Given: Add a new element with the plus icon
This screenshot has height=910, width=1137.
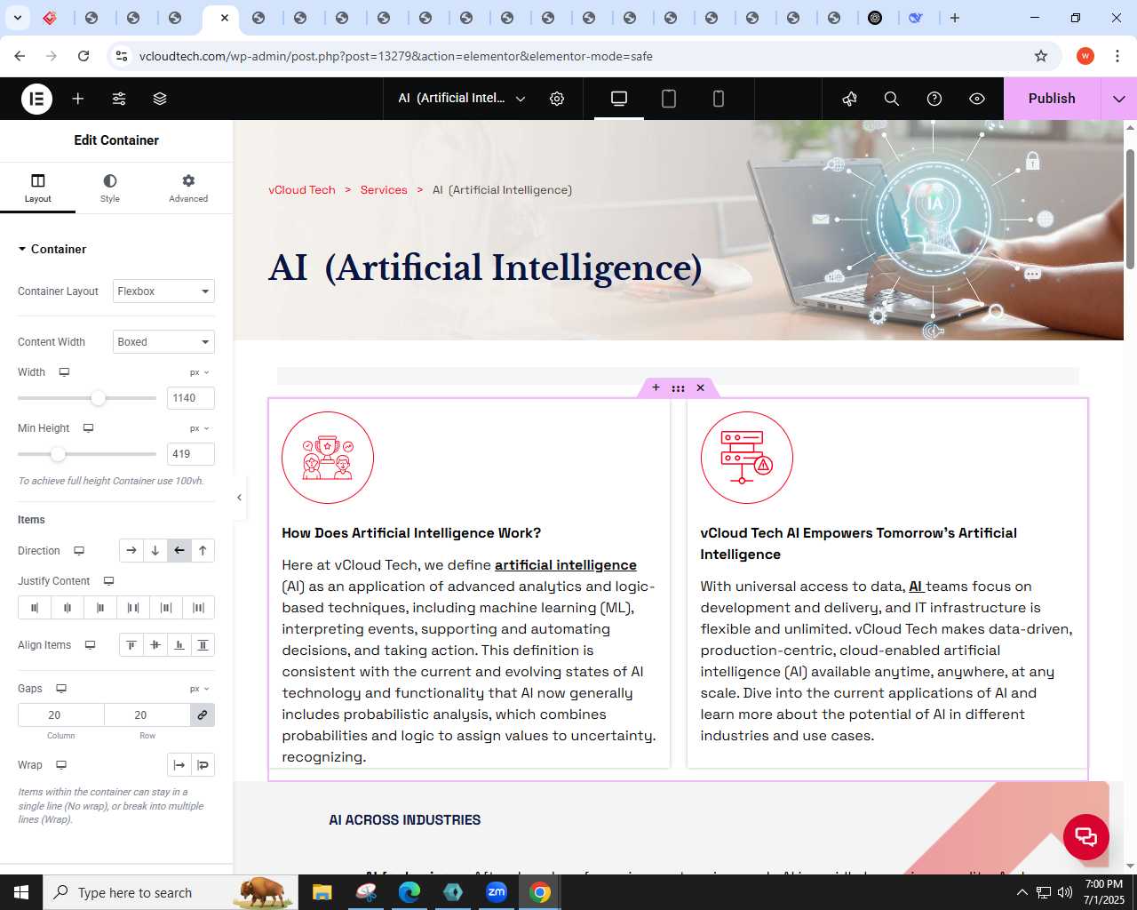Looking at the screenshot, I should pyautogui.click(x=78, y=99).
